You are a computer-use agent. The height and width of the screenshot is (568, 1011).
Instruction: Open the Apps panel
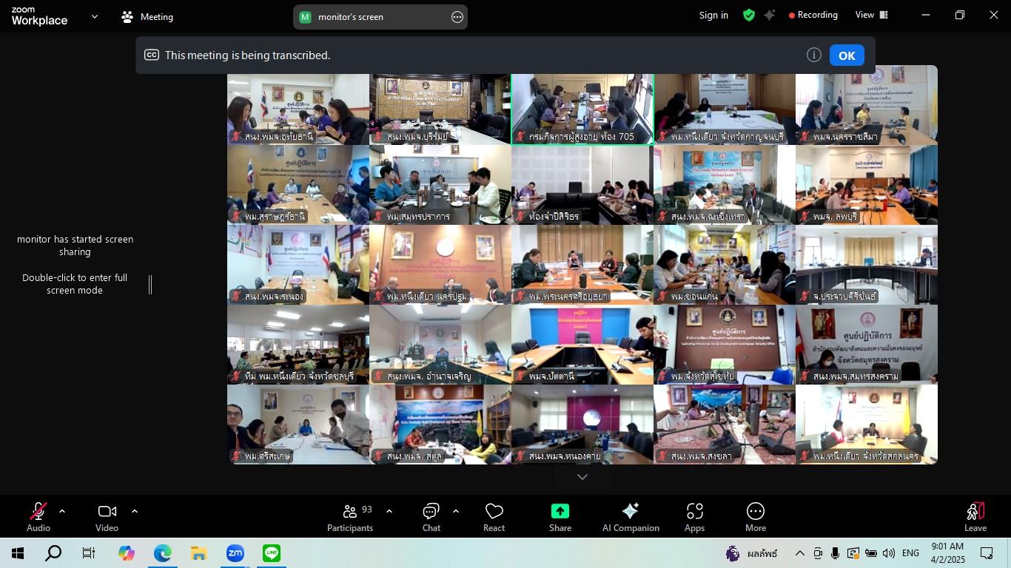694,516
